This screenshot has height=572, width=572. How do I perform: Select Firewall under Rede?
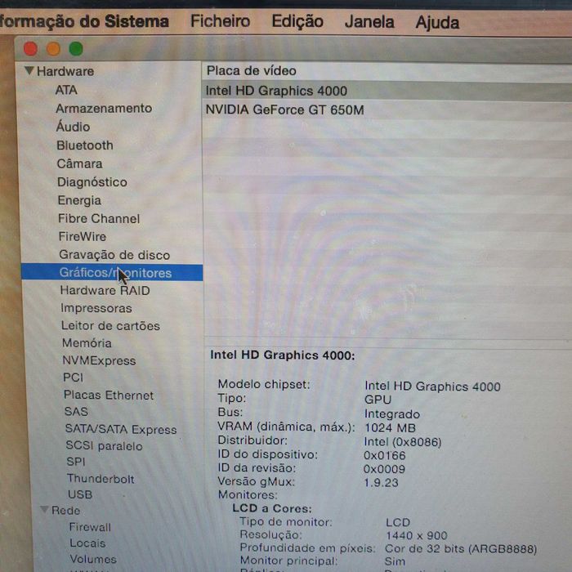point(90,527)
